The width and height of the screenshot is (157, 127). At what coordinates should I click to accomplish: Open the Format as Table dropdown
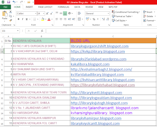[122, 16]
